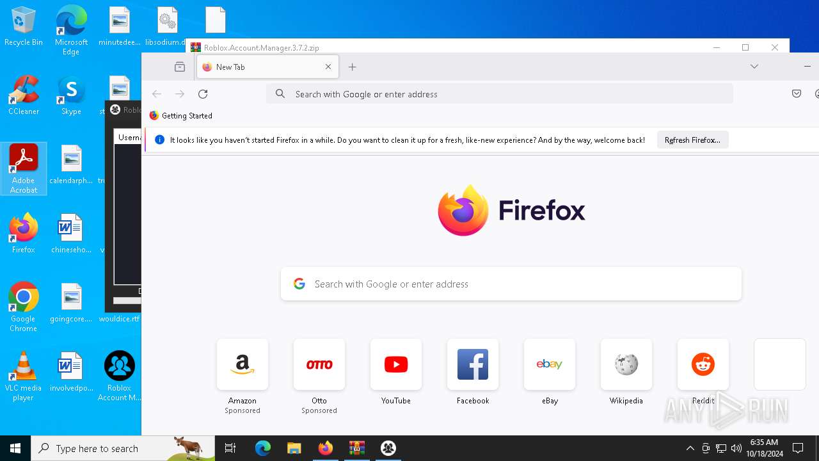Select minutedee image file on desktop
Image resolution: width=819 pixels, height=461 pixels.
(119, 27)
